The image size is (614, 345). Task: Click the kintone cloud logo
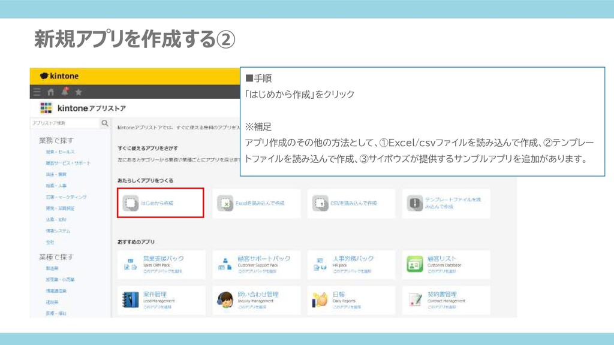[44, 76]
